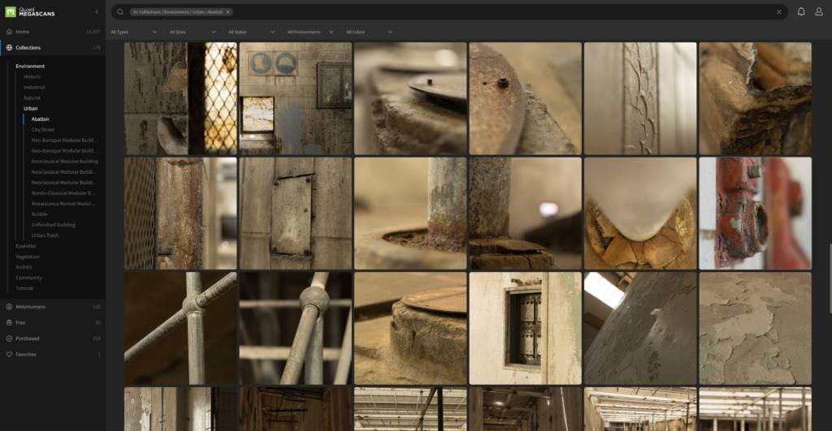Open Nordic-Classical Modular collection
The height and width of the screenshot is (431, 832).
[63, 193]
